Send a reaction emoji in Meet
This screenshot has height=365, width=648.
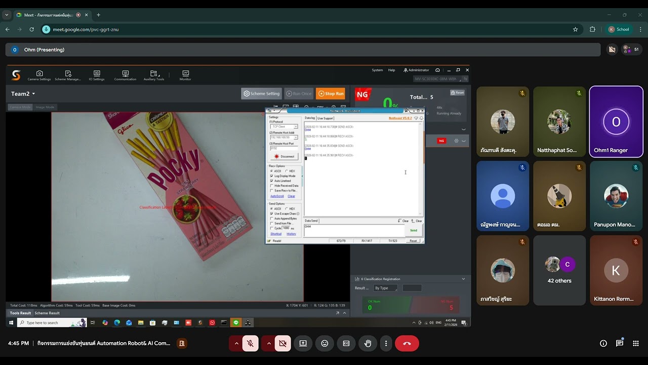click(325, 343)
